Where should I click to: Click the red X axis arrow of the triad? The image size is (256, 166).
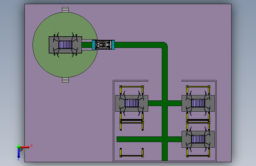click(25, 147)
